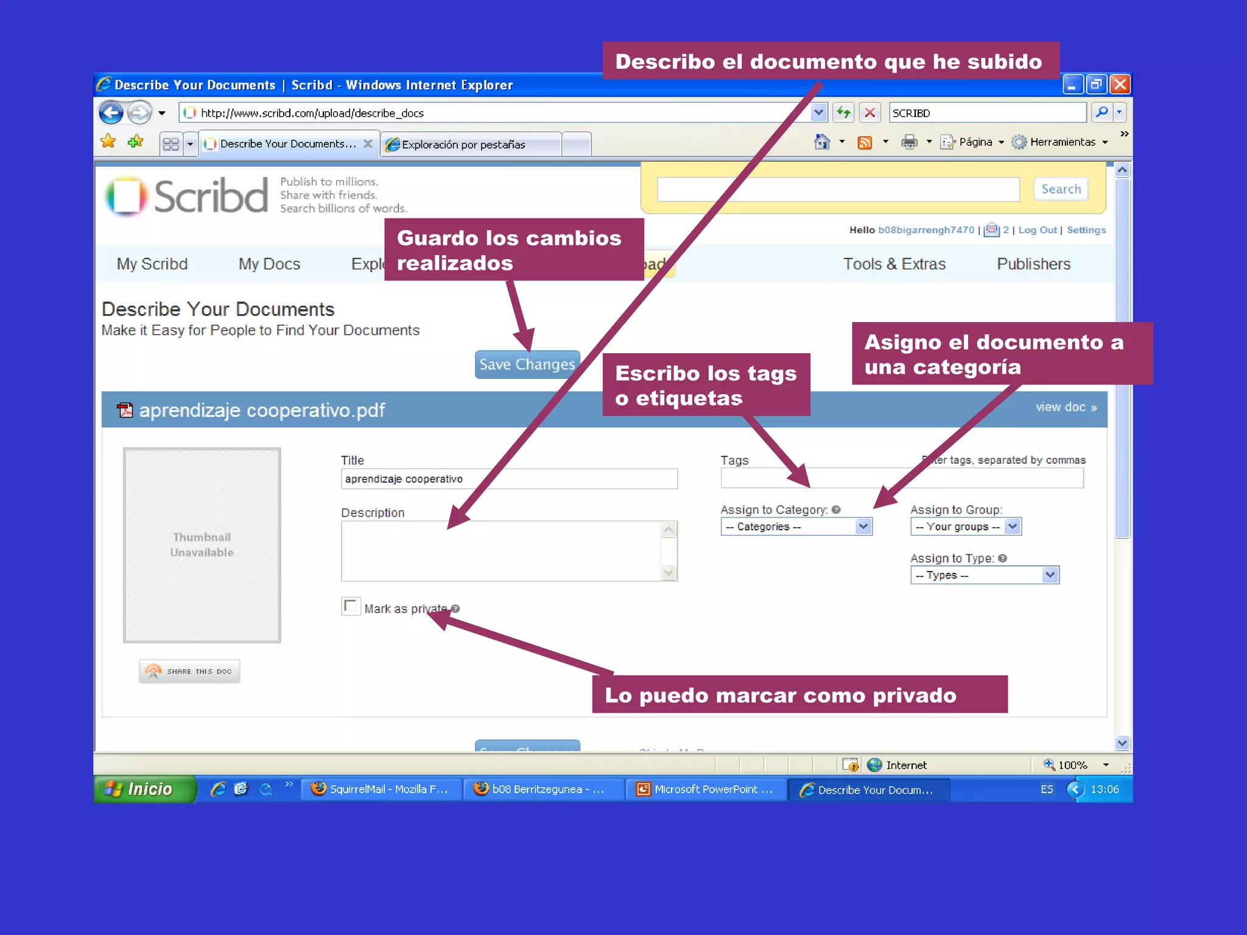Viewport: 1247px width, 935px height.
Task: Click the address bar URL field
Action: pos(495,113)
